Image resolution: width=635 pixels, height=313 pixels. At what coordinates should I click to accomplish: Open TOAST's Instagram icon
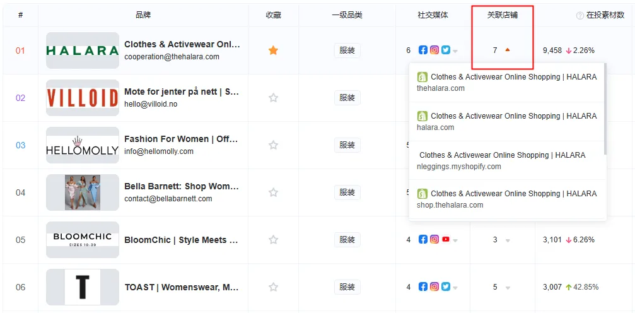click(x=434, y=287)
